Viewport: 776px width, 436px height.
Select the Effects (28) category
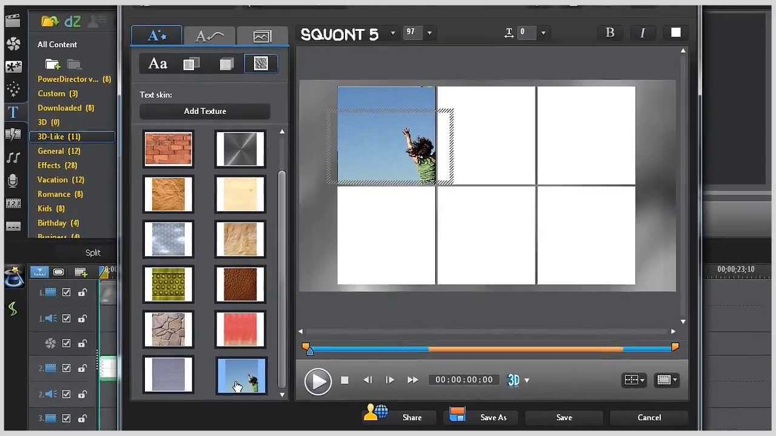57,165
